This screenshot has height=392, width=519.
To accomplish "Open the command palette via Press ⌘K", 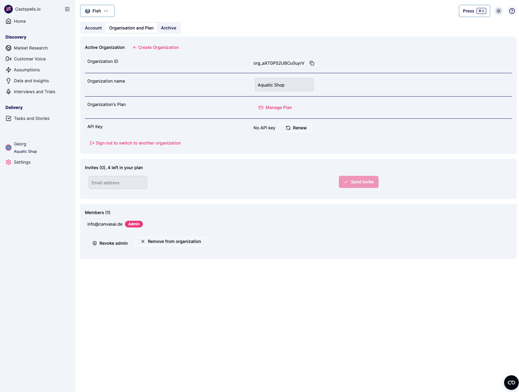I will point(474,11).
